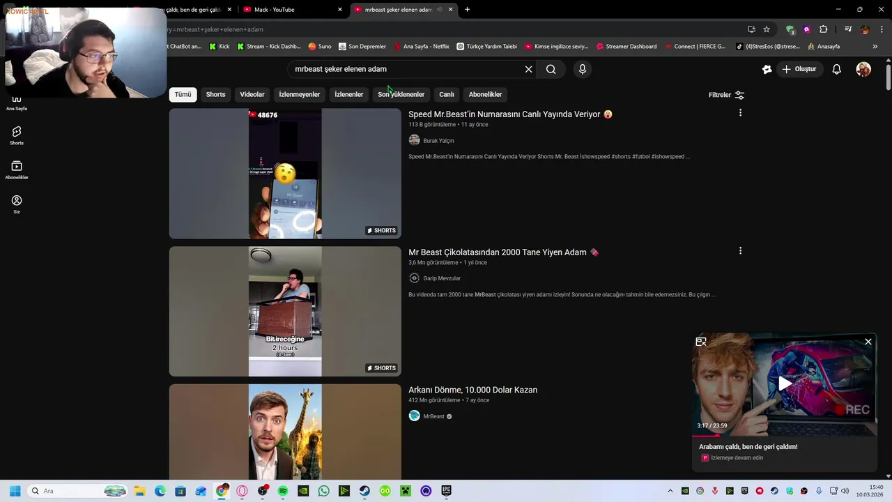892x502 pixels.
Task: Select the Son yüklenenler filter chip
Action: coord(401,94)
